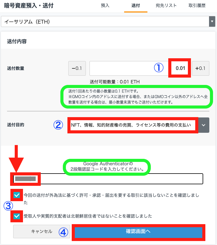The image size is (217, 245).
Task: Focus the 2段階認証コード input box
Action: click(x=108, y=179)
